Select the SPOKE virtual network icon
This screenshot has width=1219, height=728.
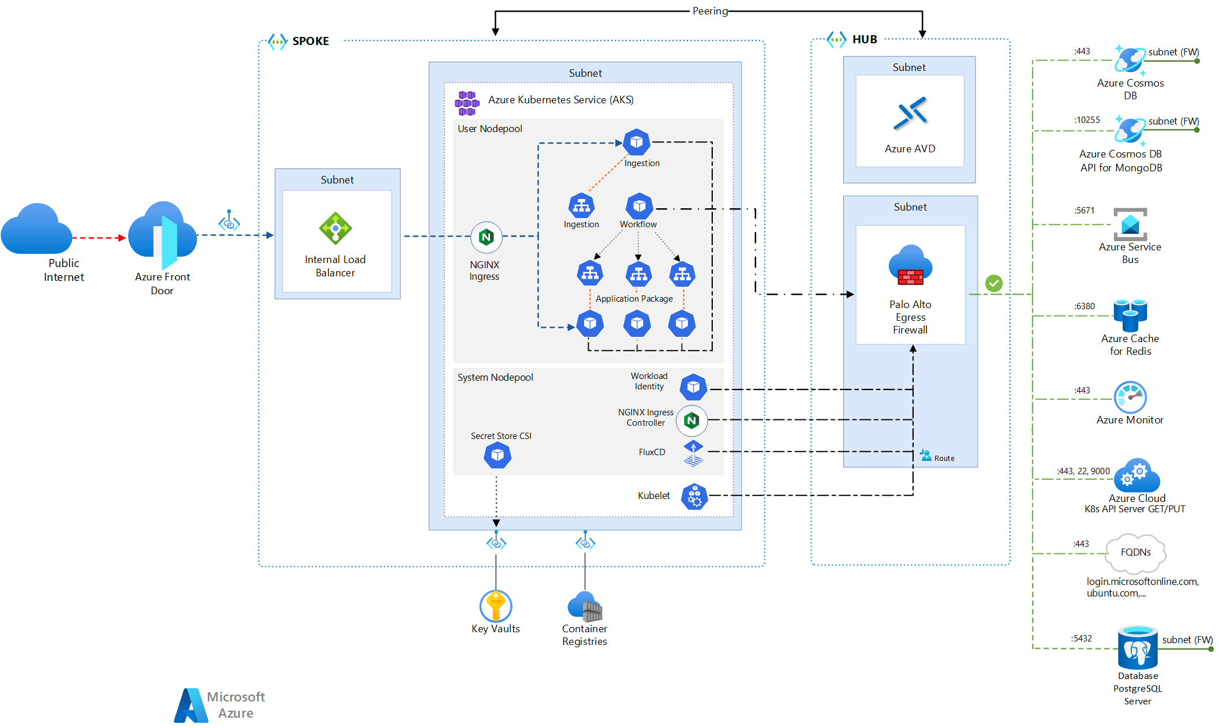[278, 42]
